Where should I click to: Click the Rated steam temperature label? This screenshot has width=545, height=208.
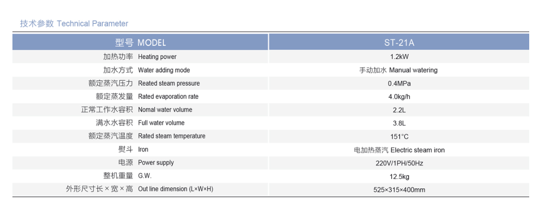coord(171,136)
